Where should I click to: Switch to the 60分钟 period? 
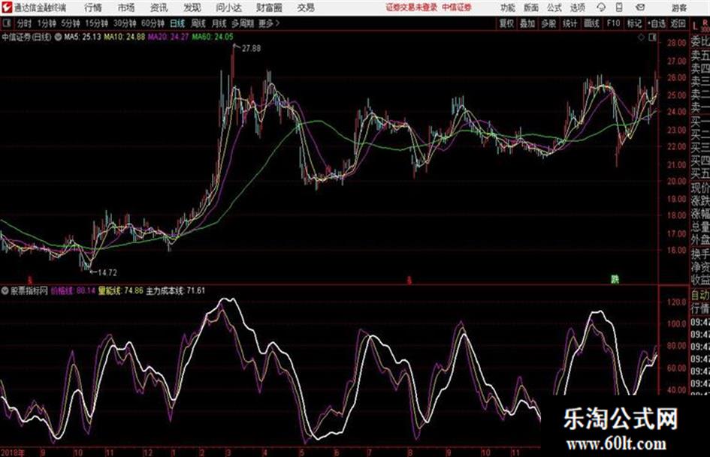153,23
